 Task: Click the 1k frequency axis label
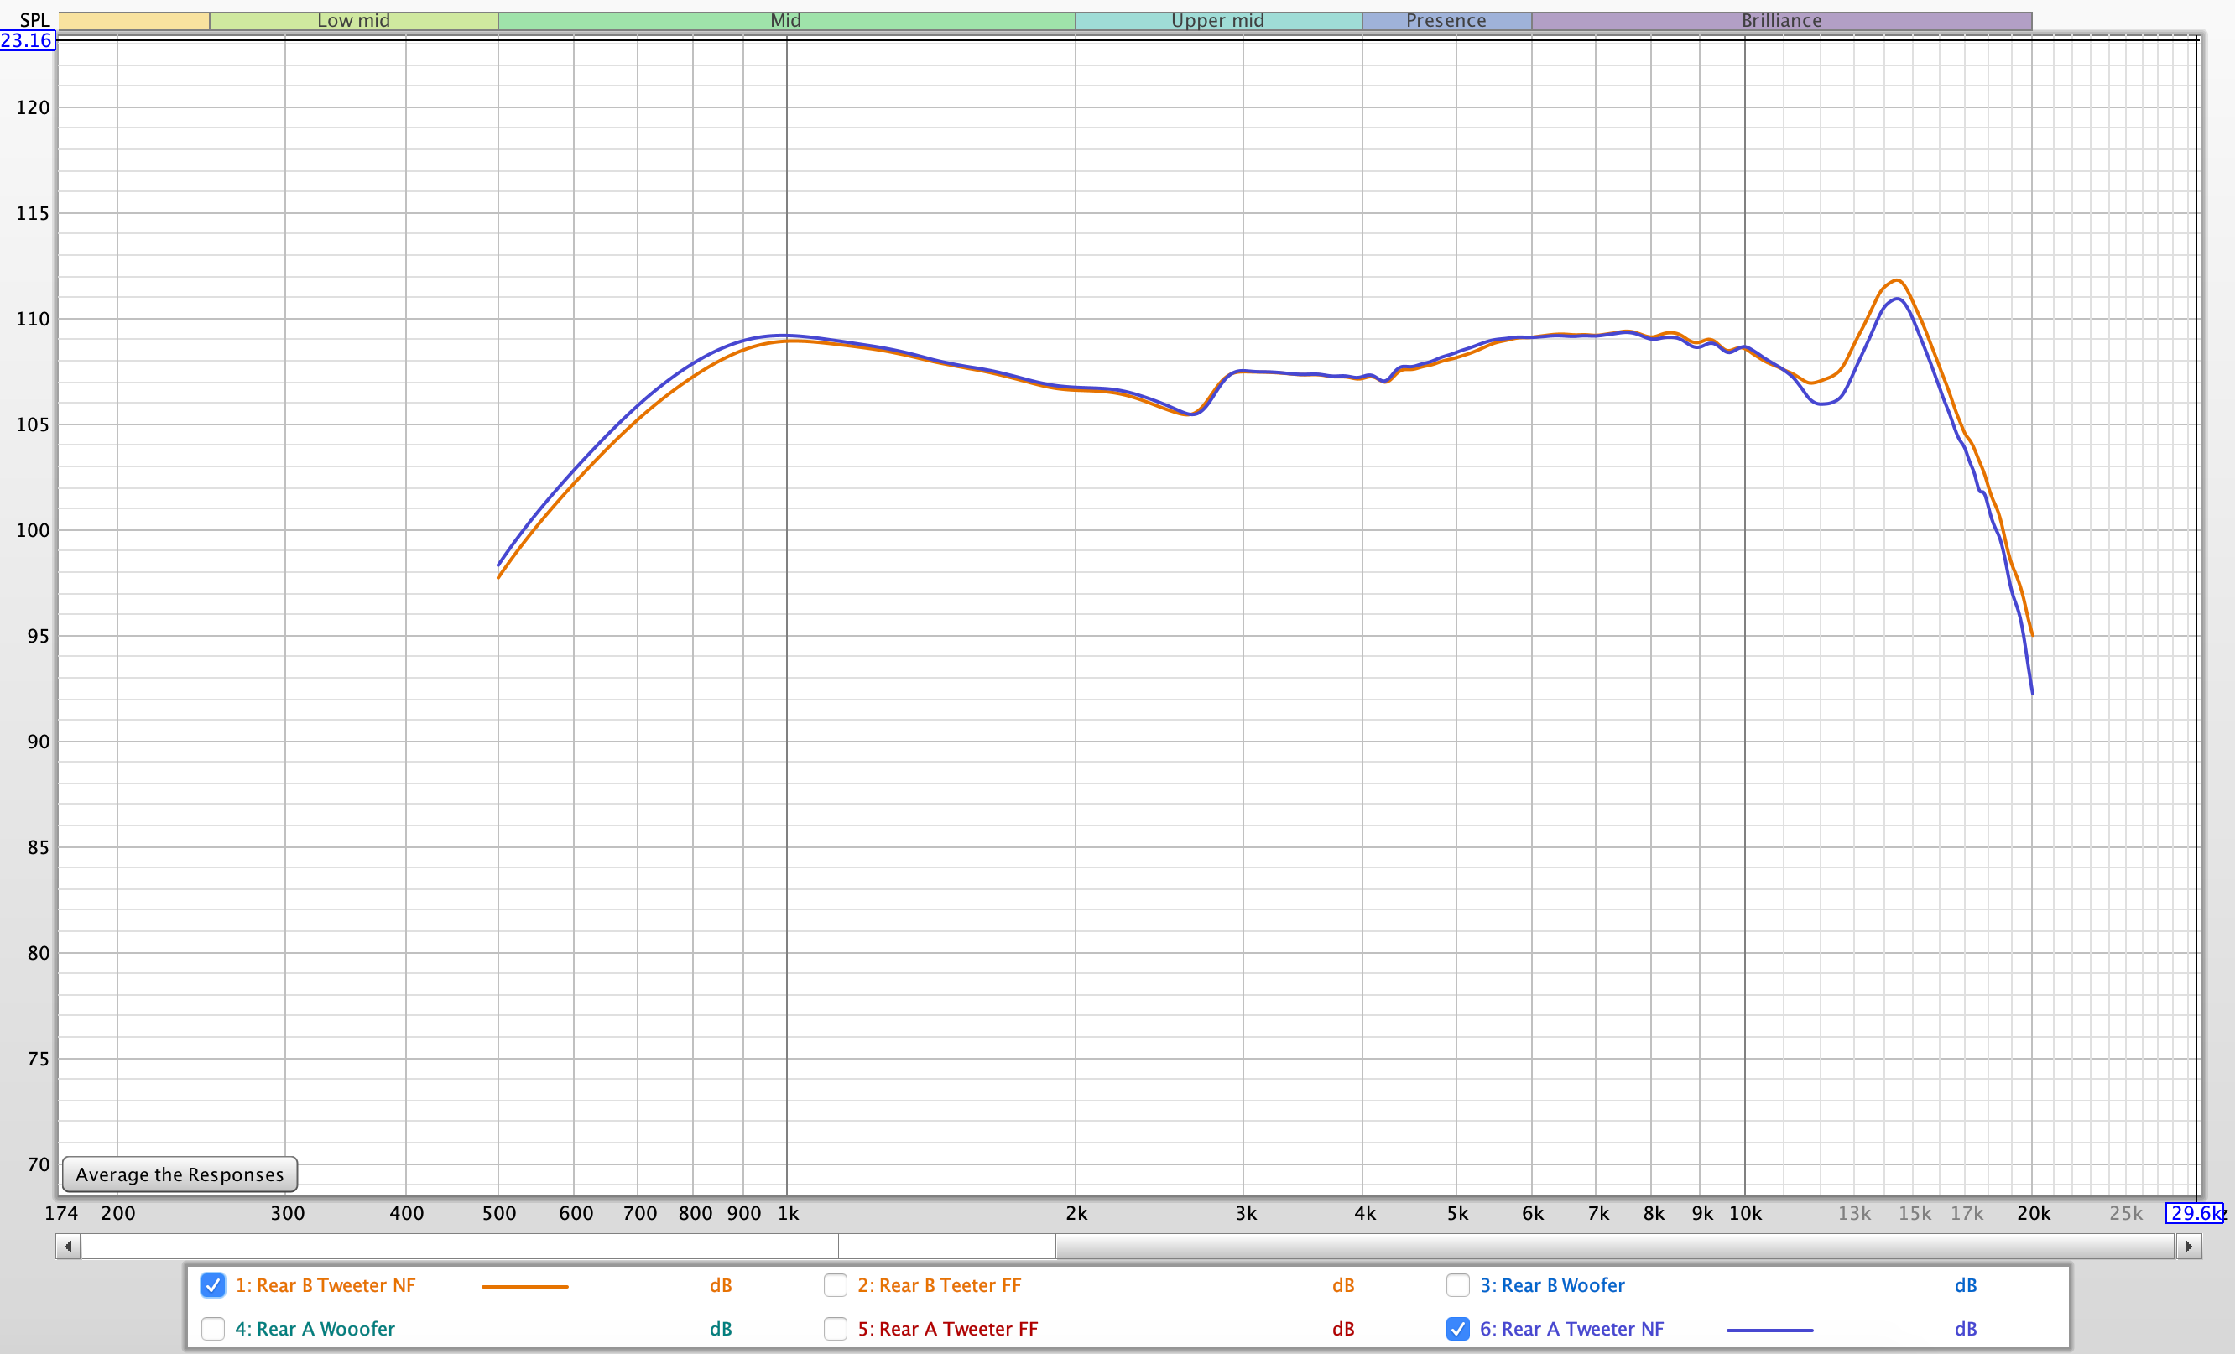789,1212
